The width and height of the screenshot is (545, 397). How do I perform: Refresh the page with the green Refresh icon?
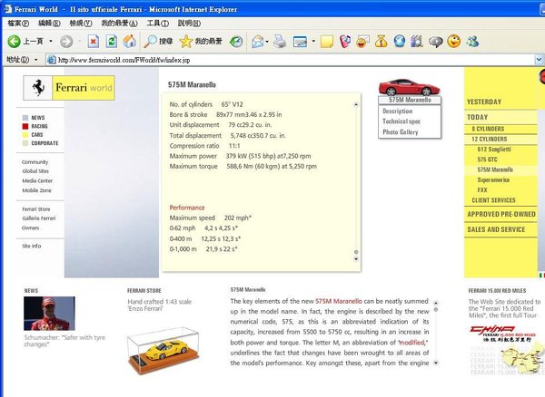pyautogui.click(x=111, y=42)
